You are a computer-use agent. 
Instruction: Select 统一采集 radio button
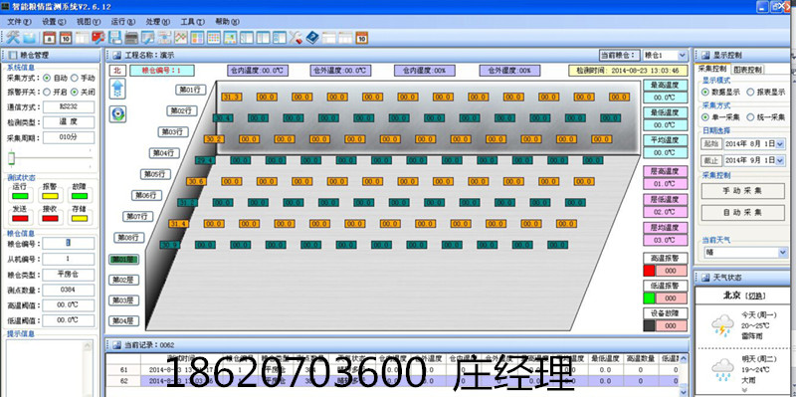pyautogui.click(x=751, y=117)
